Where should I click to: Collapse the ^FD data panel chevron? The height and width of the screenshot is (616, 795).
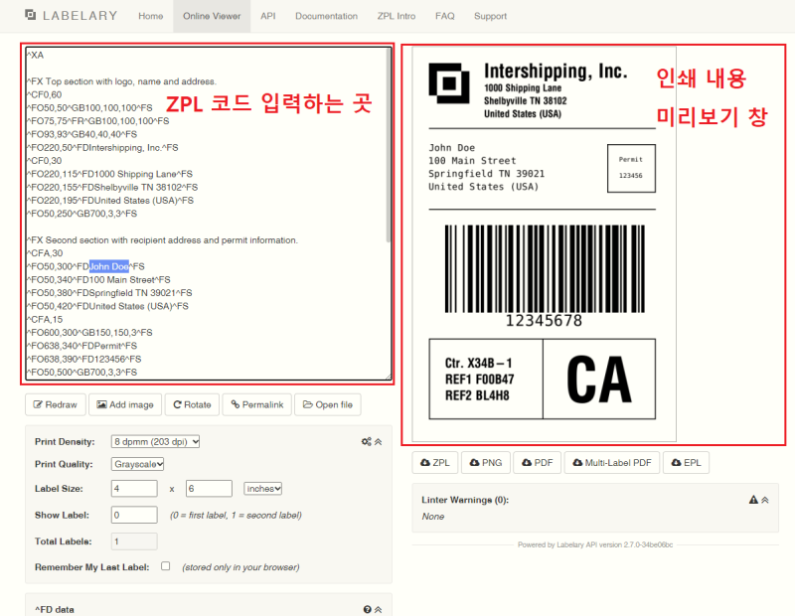[x=379, y=609]
